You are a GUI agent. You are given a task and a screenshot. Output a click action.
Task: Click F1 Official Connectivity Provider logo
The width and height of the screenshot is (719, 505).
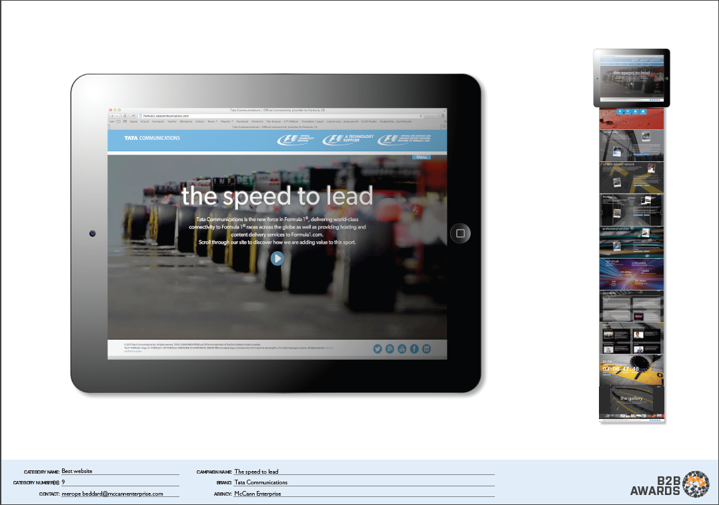click(x=295, y=139)
